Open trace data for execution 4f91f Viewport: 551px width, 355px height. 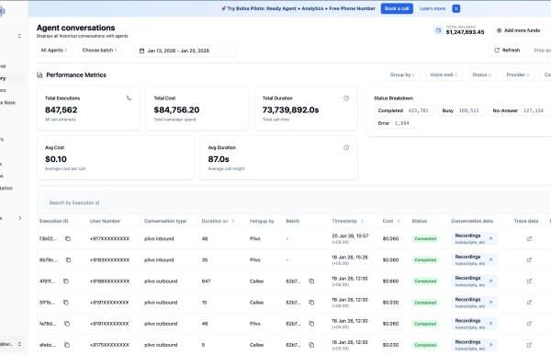click(x=529, y=281)
